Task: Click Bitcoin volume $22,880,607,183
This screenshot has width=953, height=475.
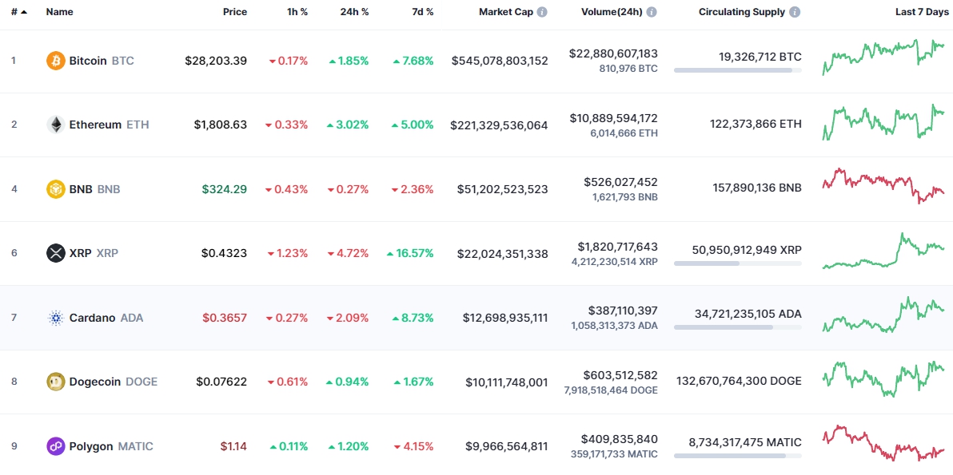Action: pyautogui.click(x=613, y=53)
